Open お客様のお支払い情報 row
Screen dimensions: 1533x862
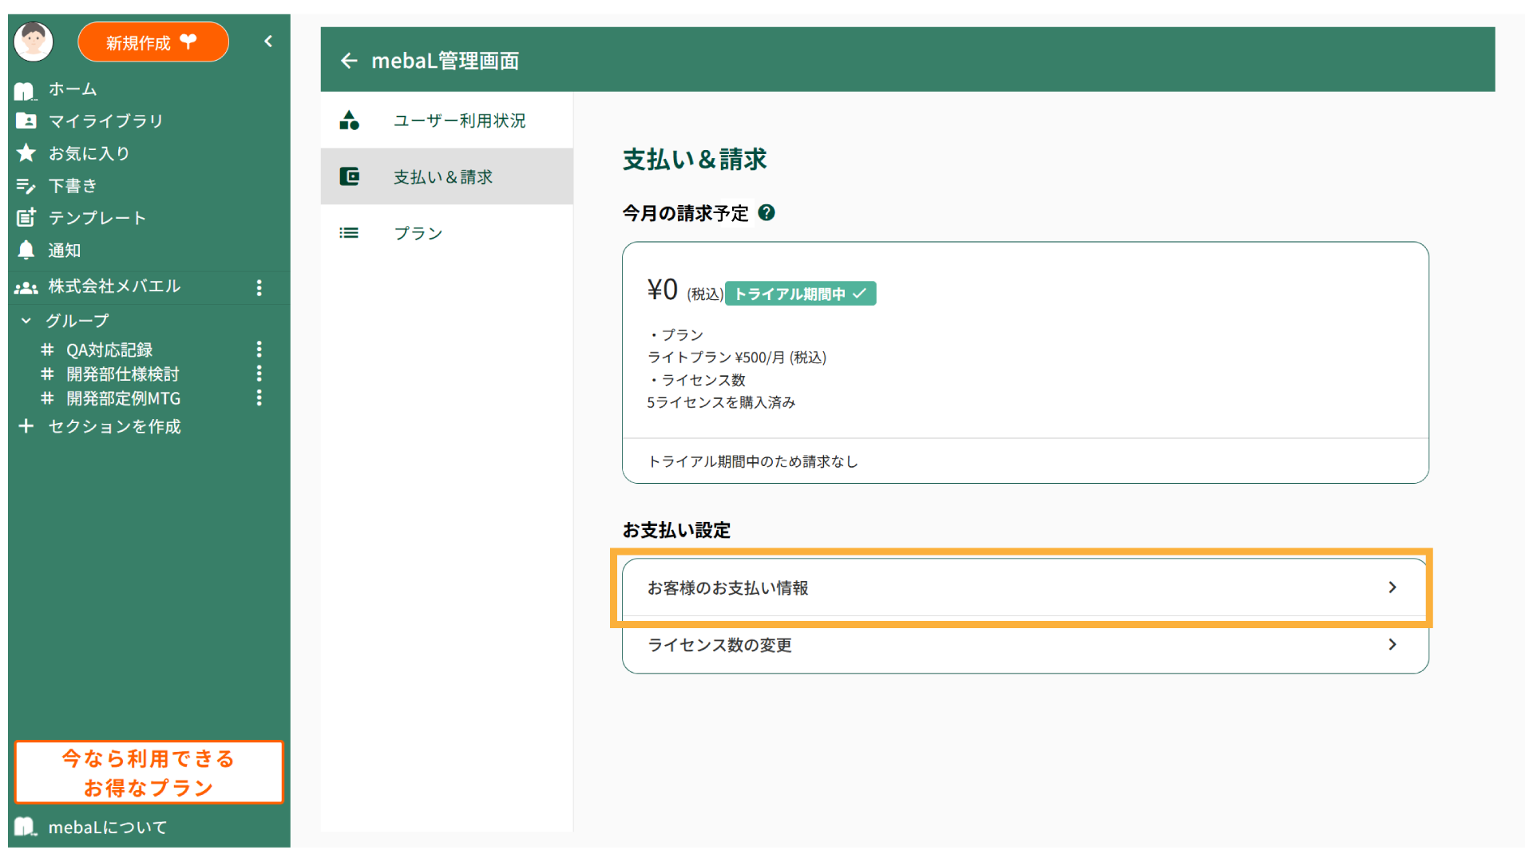[1024, 588]
